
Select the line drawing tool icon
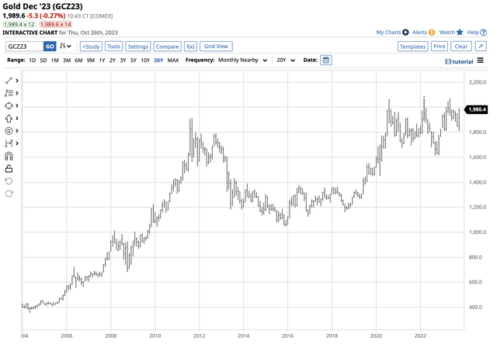pos(9,81)
